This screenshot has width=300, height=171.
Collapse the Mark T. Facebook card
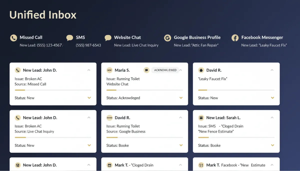[x=272, y=165]
